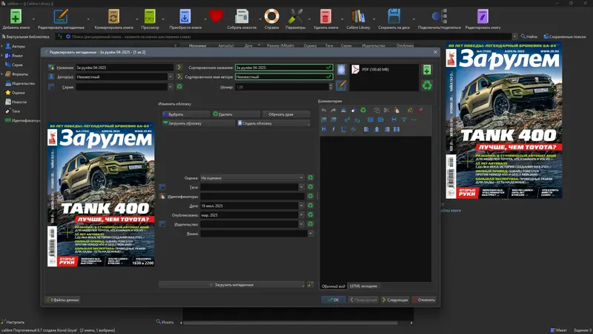
Task: Toggle underline formatting in the comments editor
Action: click(345, 128)
